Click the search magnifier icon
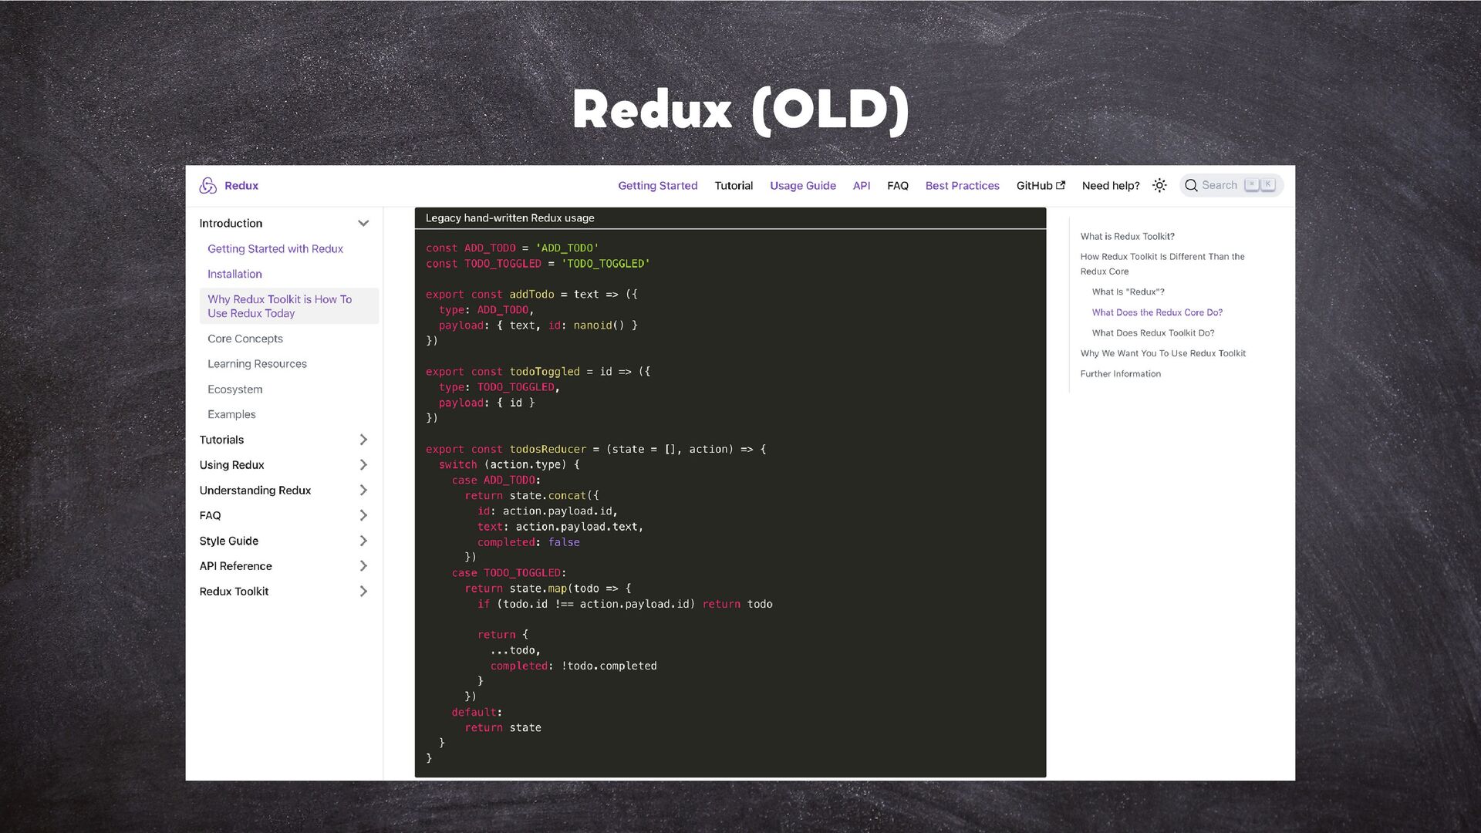The image size is (1481, 833). [1191, 185]
